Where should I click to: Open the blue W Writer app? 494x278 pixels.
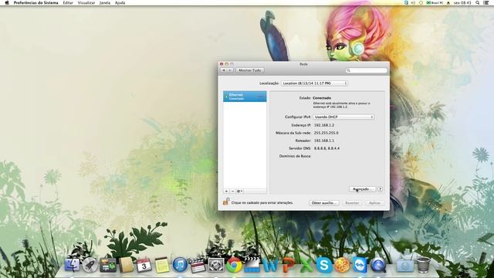tap(270, 265)
